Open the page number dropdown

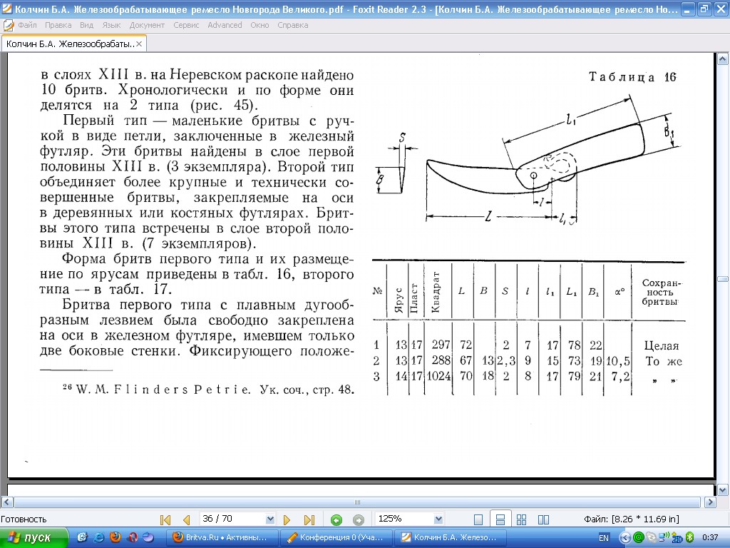click(x=269, y=519)
